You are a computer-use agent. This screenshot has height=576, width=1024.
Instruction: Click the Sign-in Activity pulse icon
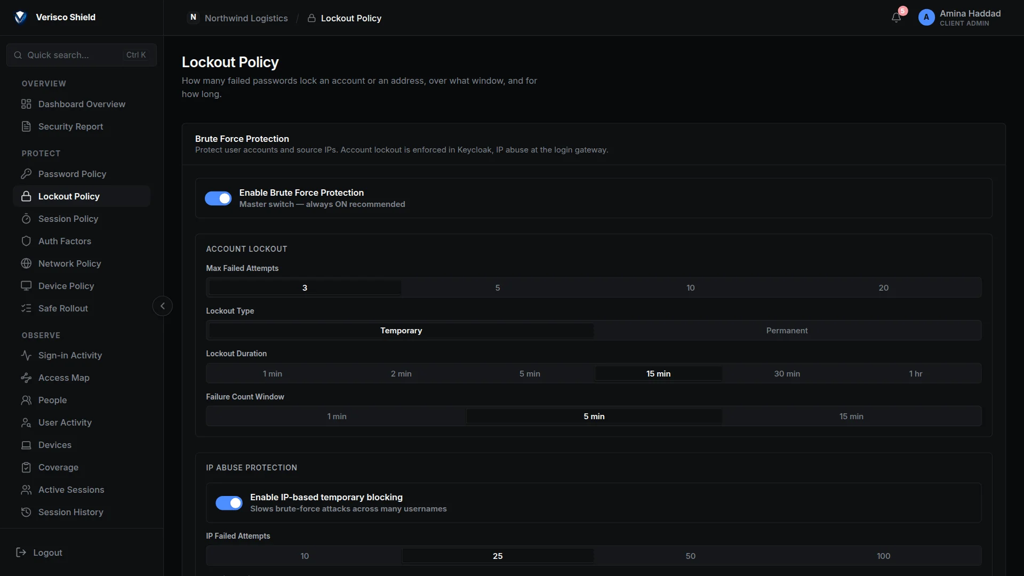26,355
